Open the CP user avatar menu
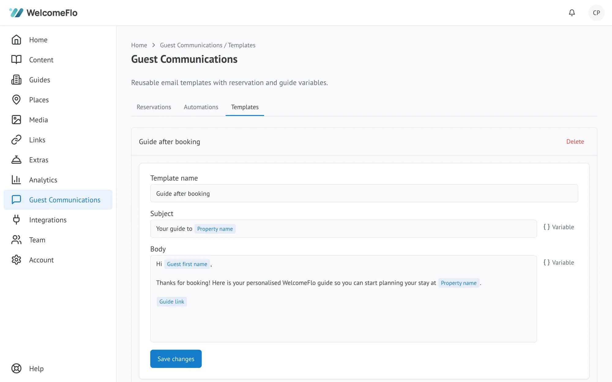The height and width of the screenshot is (382, 612). pos(596,13)
